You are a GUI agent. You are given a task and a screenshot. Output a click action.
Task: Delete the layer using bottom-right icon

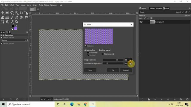(187, 99)
